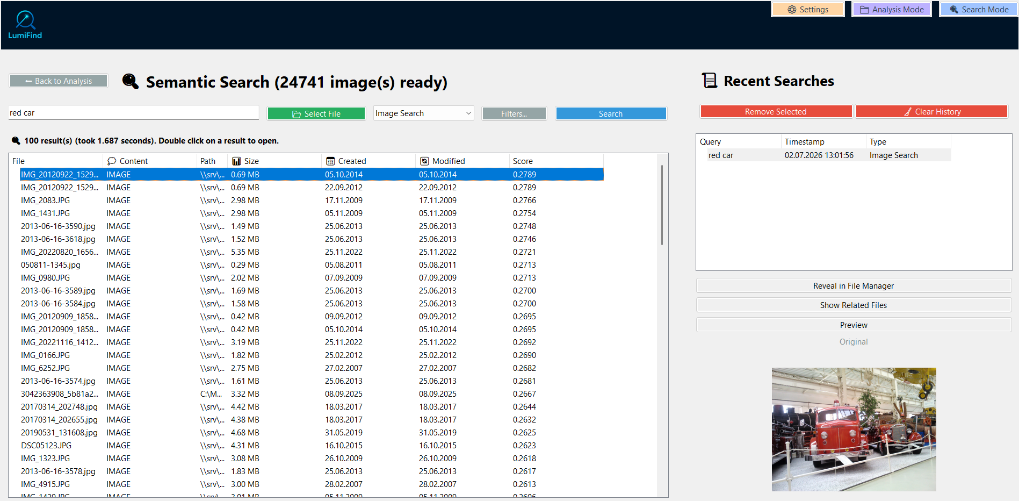
Task: Go back via Back to Analysis button
Action: click(x=59, y=81)
